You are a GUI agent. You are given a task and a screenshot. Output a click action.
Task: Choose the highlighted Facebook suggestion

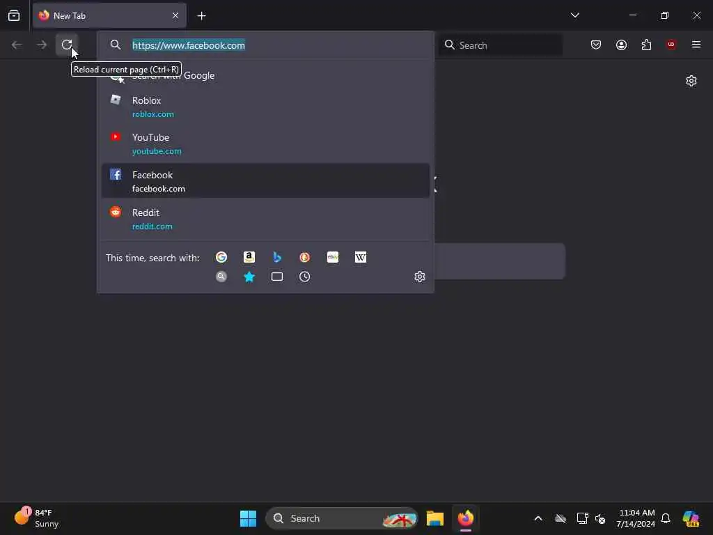click(x=265, y=181)
